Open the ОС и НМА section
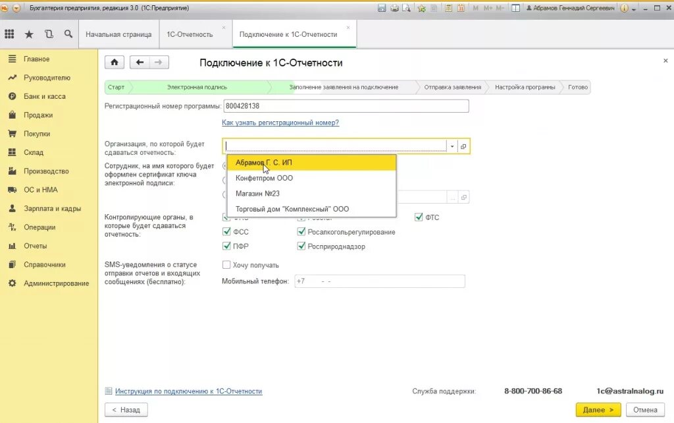674x423 pixels. [x=41, y=190]
